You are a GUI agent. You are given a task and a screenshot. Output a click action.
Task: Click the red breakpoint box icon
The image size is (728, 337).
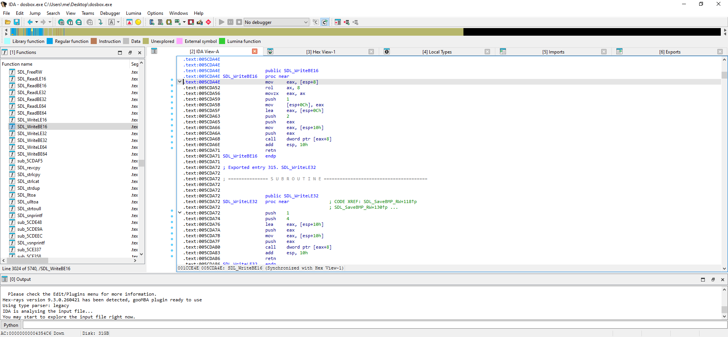click(x=191, y=22)
